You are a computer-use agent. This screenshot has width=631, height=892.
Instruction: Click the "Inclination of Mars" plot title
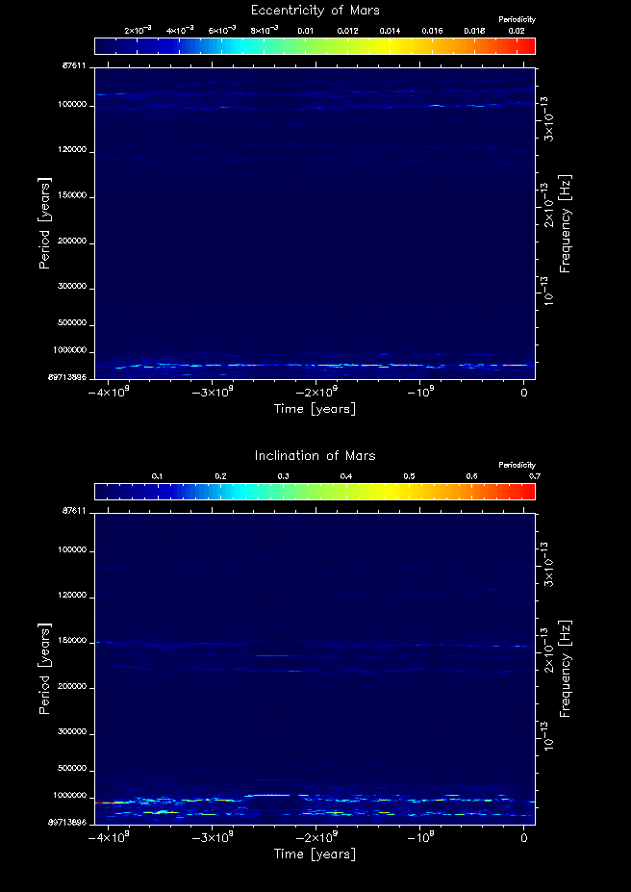coord(315,455)
